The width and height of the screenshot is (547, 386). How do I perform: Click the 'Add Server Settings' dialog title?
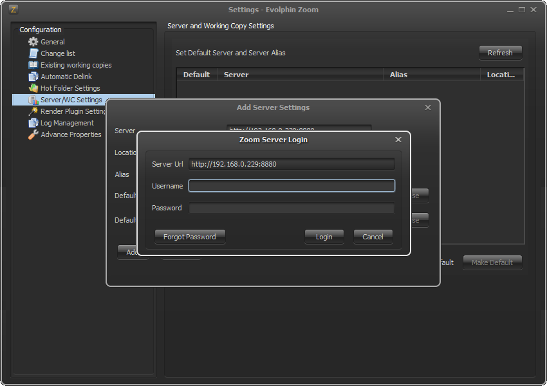[273, 107]
